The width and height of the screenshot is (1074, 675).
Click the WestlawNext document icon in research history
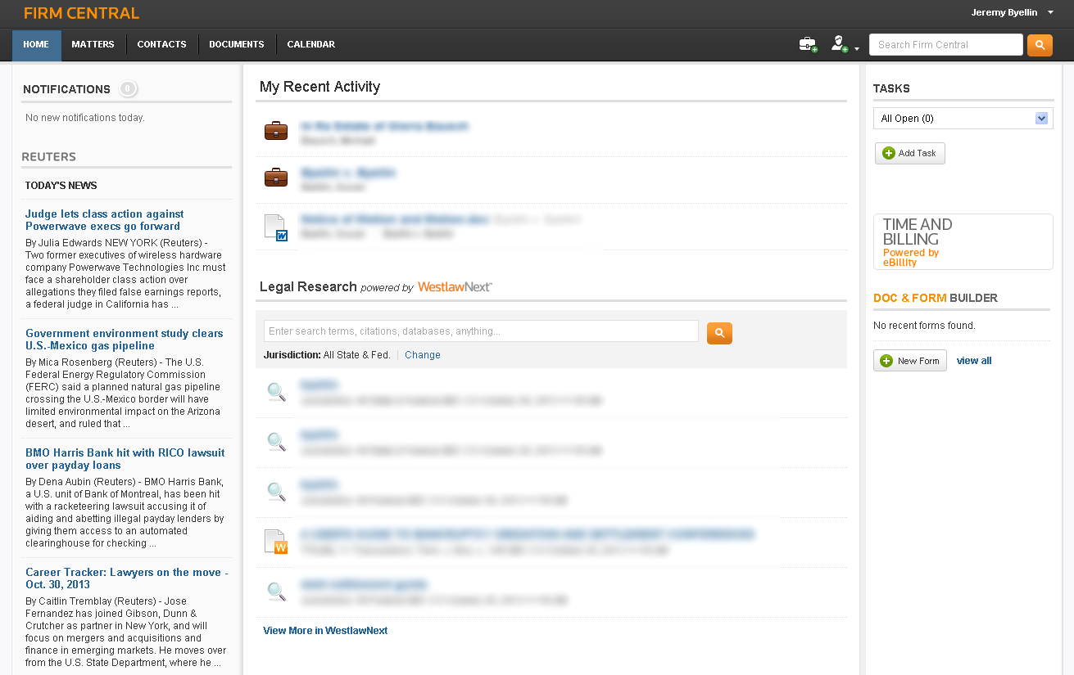point(276,542)
